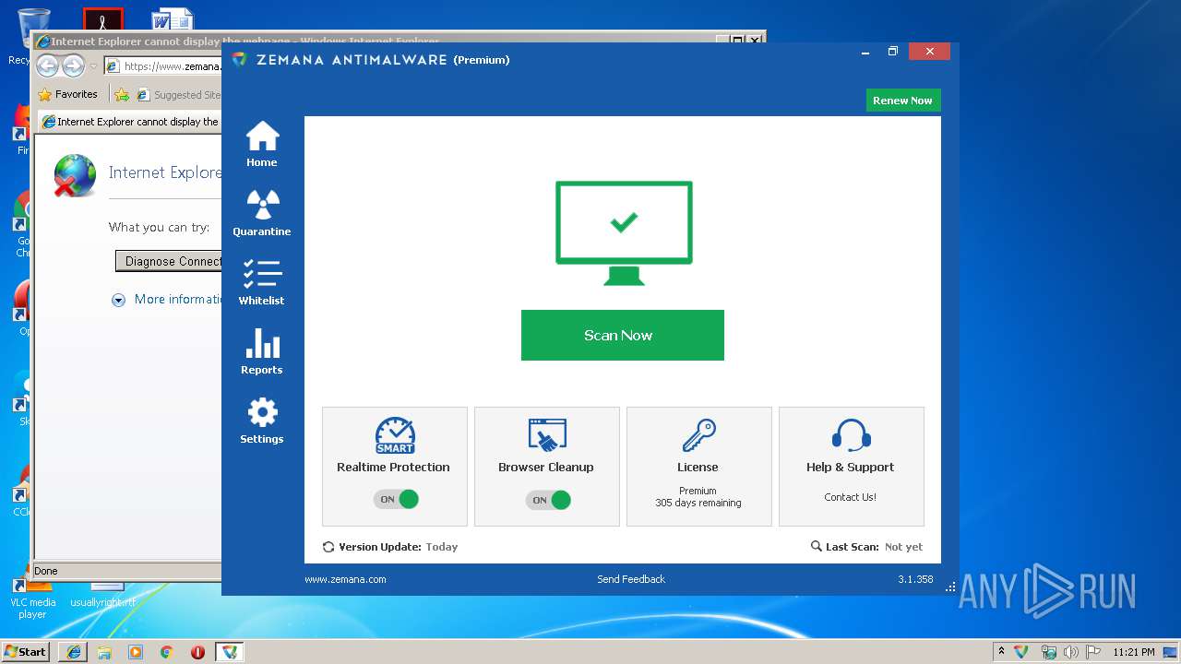Open the Windows Start menu

[x=26, y=651]
